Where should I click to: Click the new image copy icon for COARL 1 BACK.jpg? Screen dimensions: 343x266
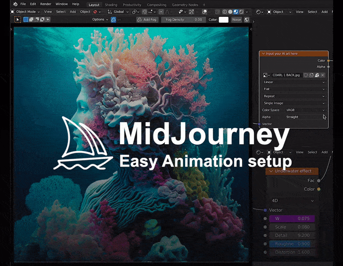click(312, 75)
